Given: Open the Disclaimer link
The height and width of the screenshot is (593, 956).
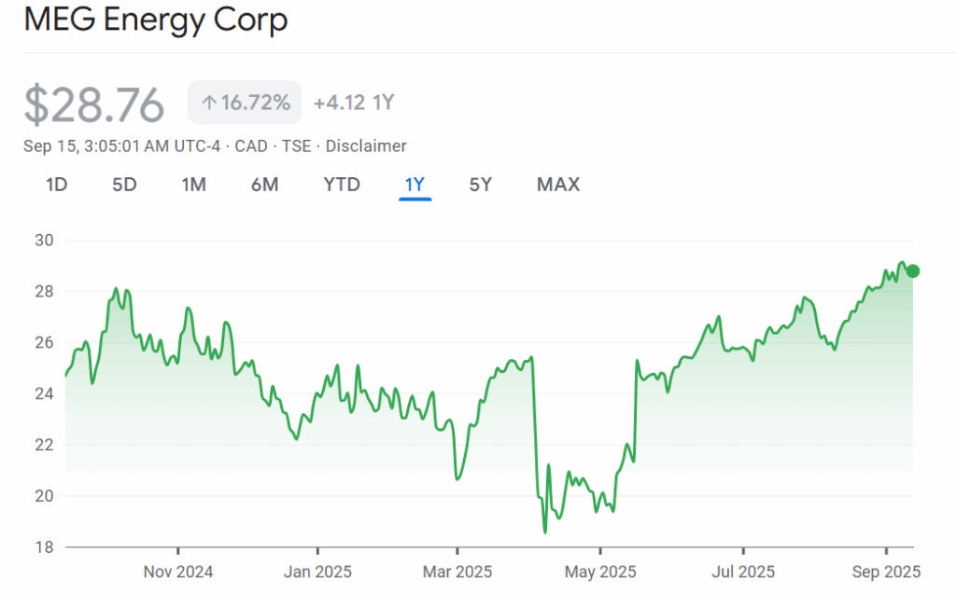Looking at the screenshot, I should (x=366, y=146).
